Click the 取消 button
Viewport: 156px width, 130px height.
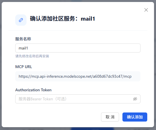(x=110, y=117)
